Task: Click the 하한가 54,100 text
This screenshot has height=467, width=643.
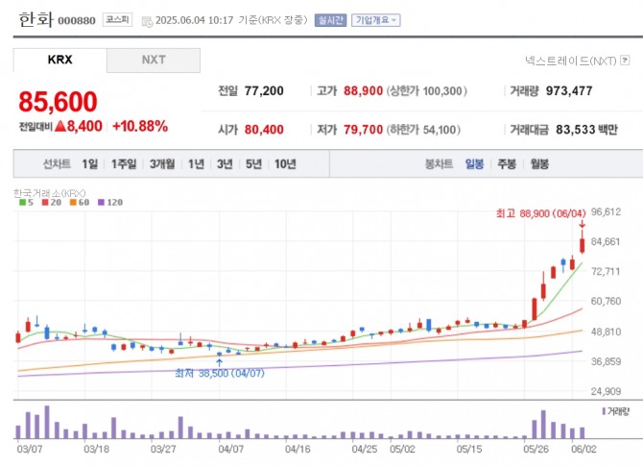Action: pyautogui.click(x=423, y=130)
